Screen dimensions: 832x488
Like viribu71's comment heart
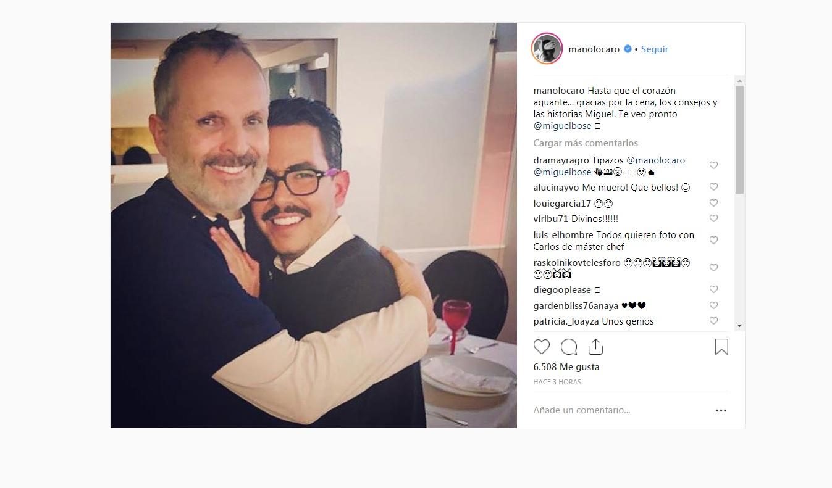click(713, 218)
